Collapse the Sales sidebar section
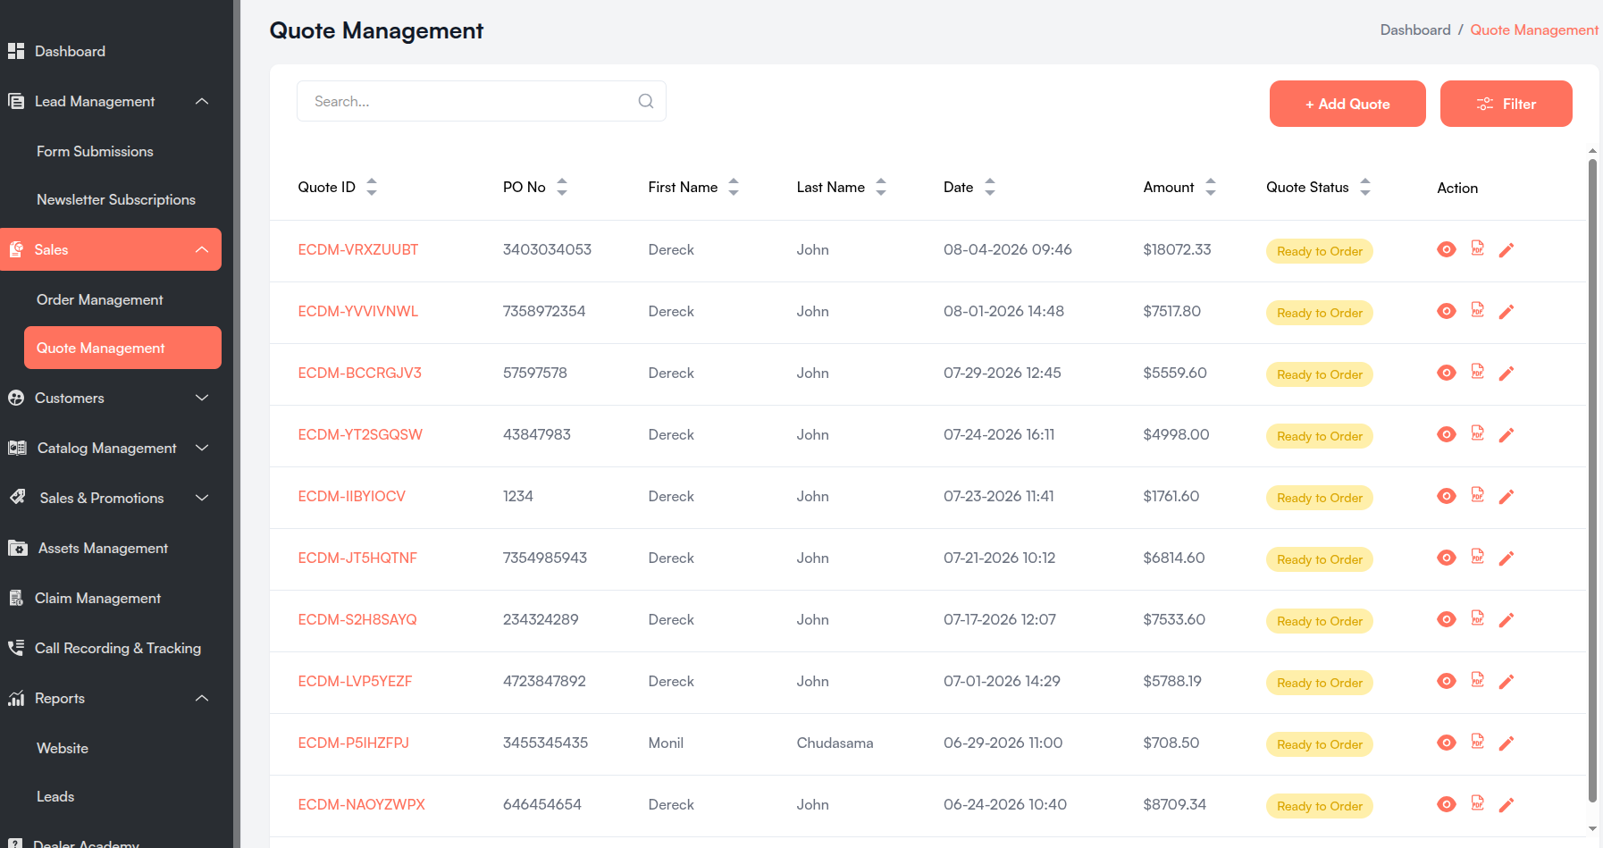This screenshot has height=848, width=1603. [x=202, y=249]
